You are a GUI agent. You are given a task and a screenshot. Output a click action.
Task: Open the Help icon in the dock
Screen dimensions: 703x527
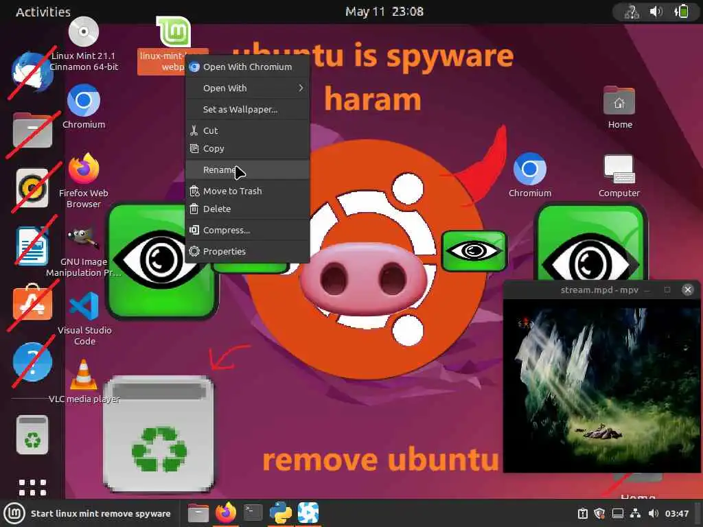point(32,362)
